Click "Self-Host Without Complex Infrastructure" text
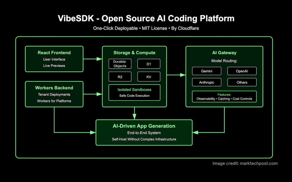This screenshot has width=292, height=182. click(144, 139)
